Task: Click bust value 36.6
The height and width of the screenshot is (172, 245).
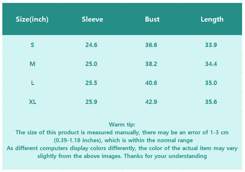Action: [x=151, y=45]
